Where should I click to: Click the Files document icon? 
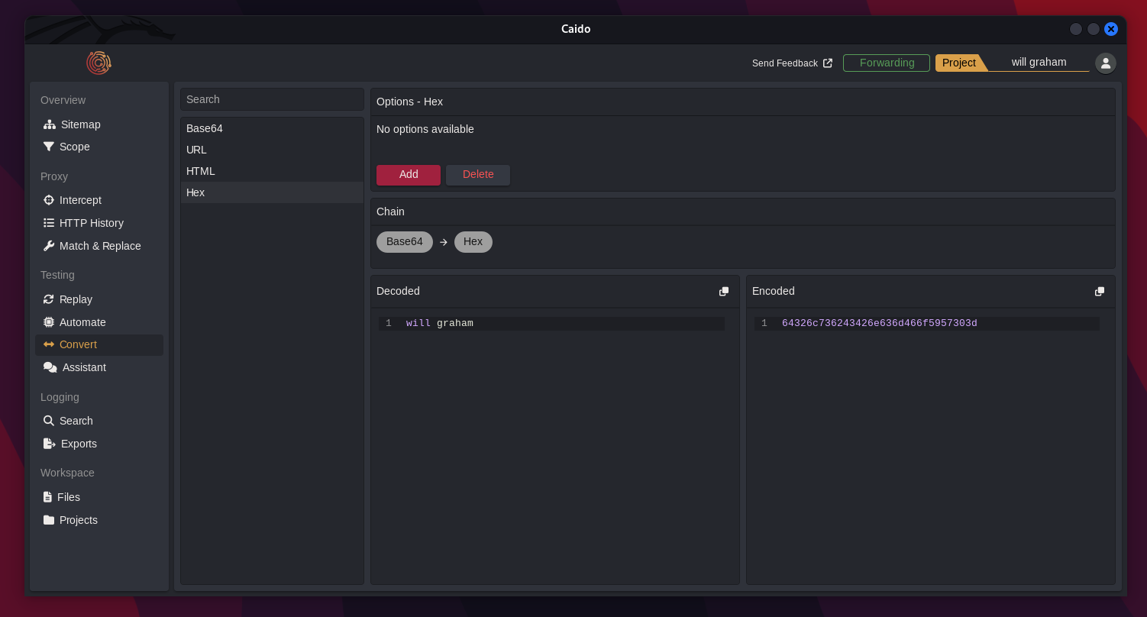coord(48,497)
